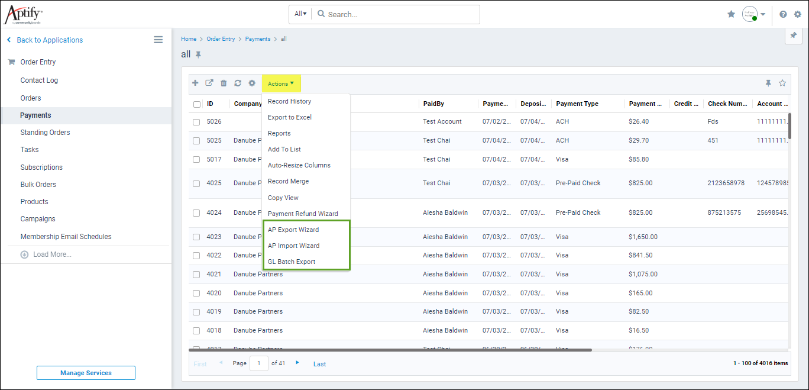Open record in a new window
809x390 pixels.
[209, 83]
